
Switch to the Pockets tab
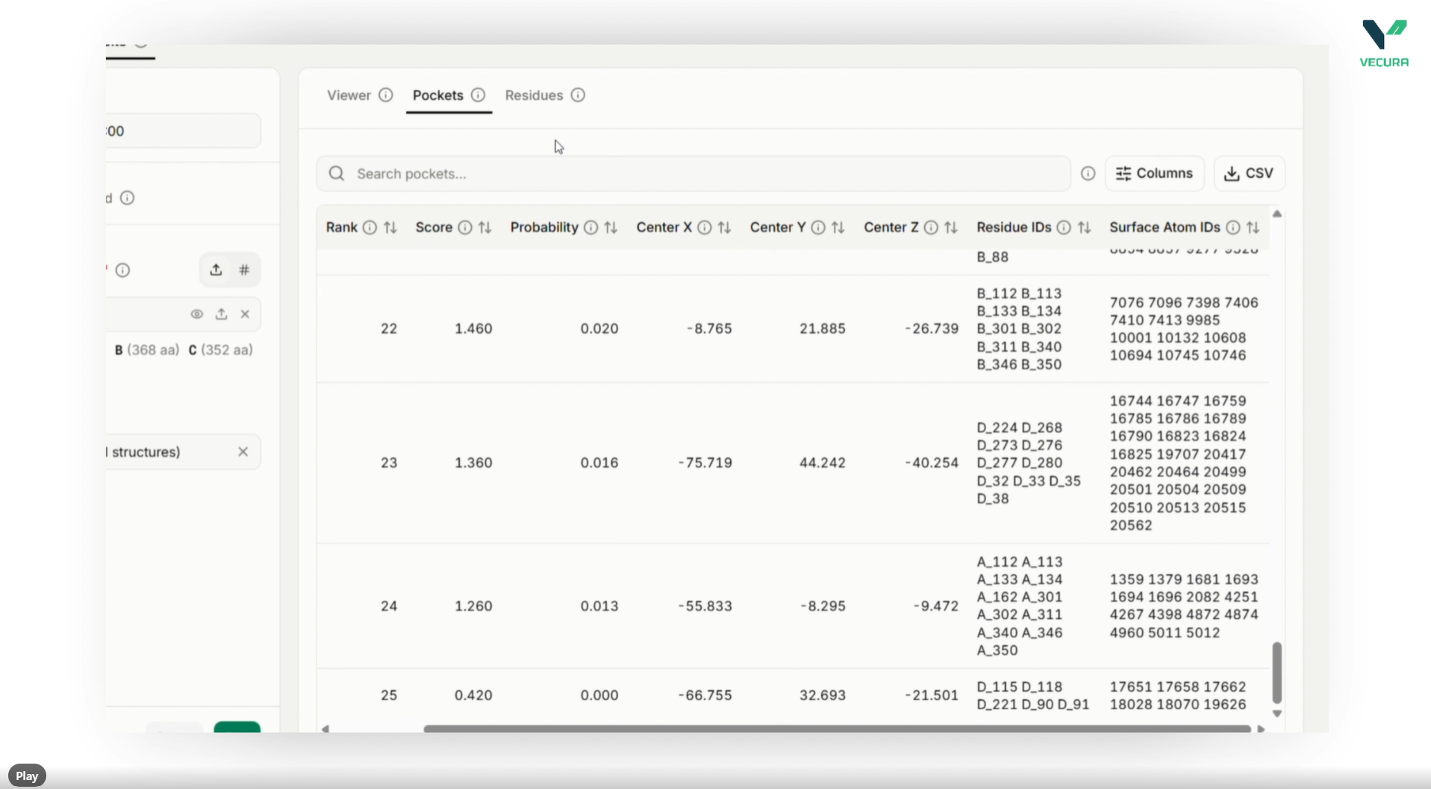coord(438,96)
